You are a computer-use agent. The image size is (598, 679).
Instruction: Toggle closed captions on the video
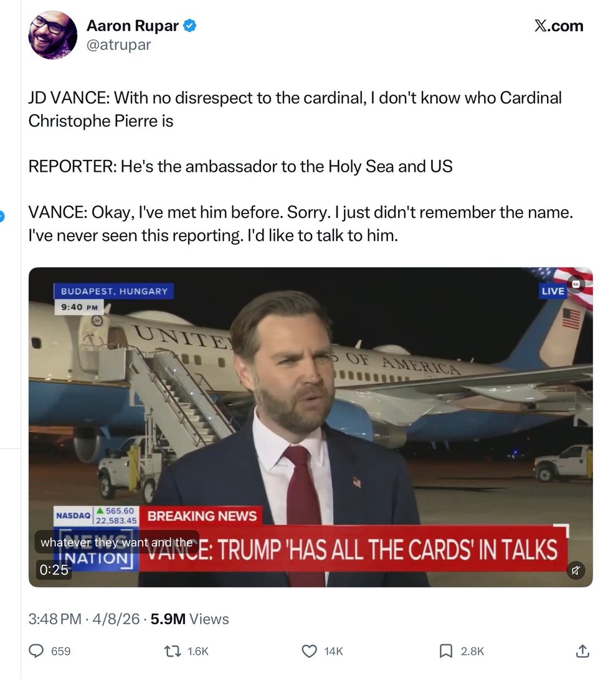576,284
